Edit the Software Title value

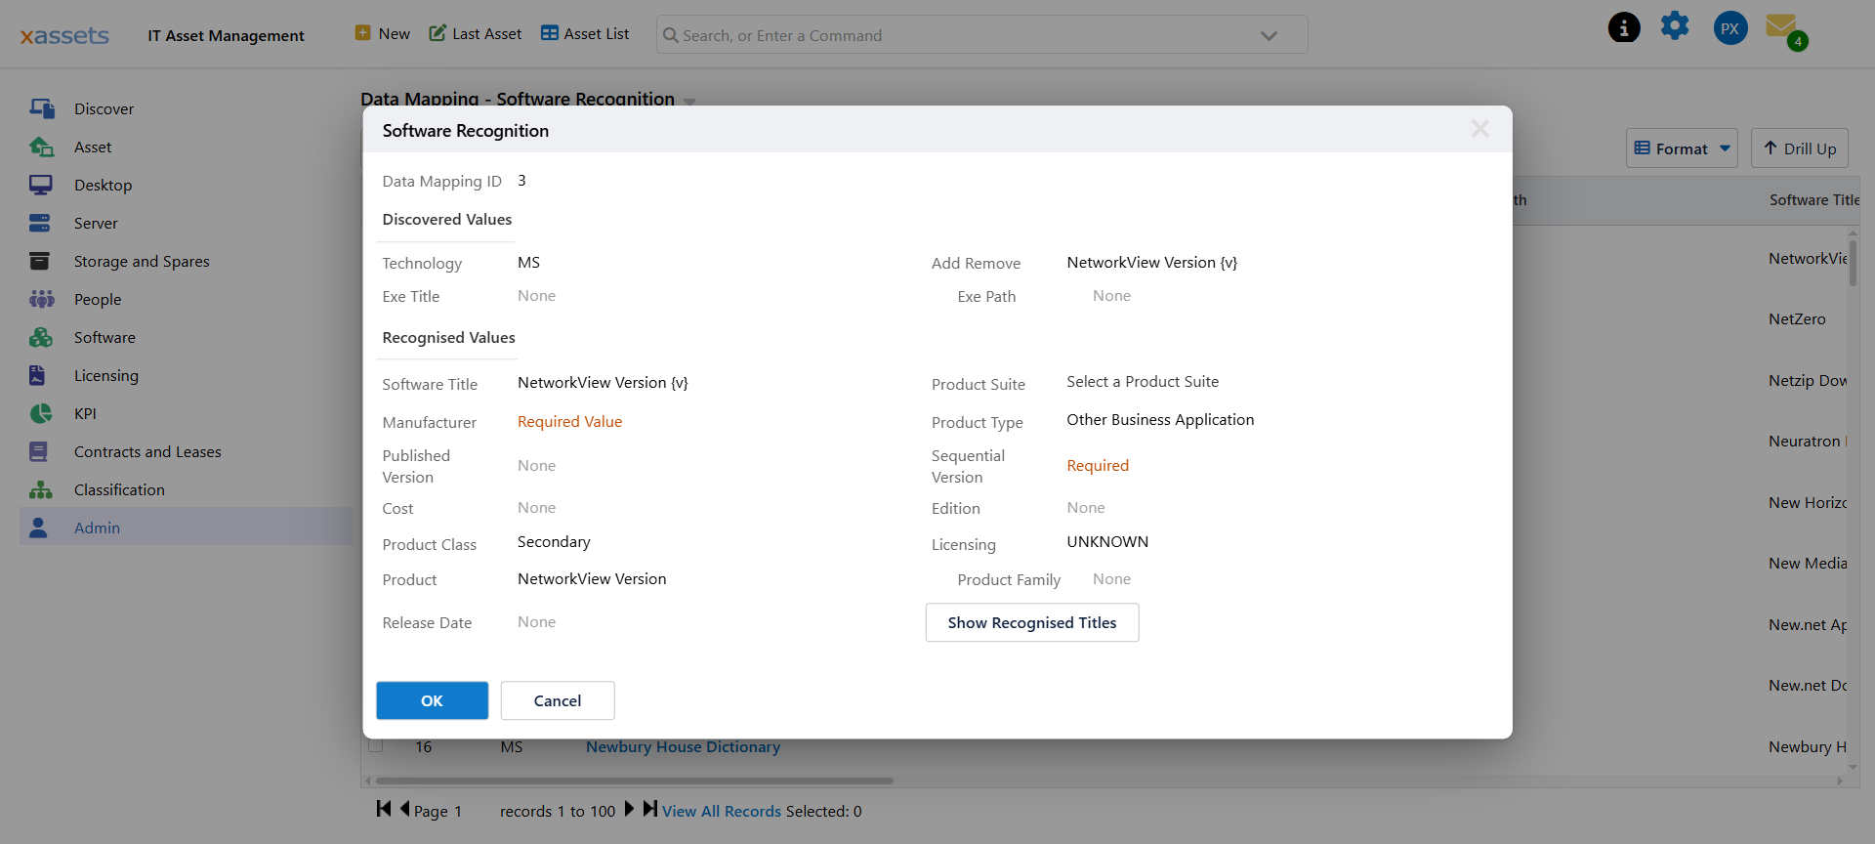click(603, 383)
